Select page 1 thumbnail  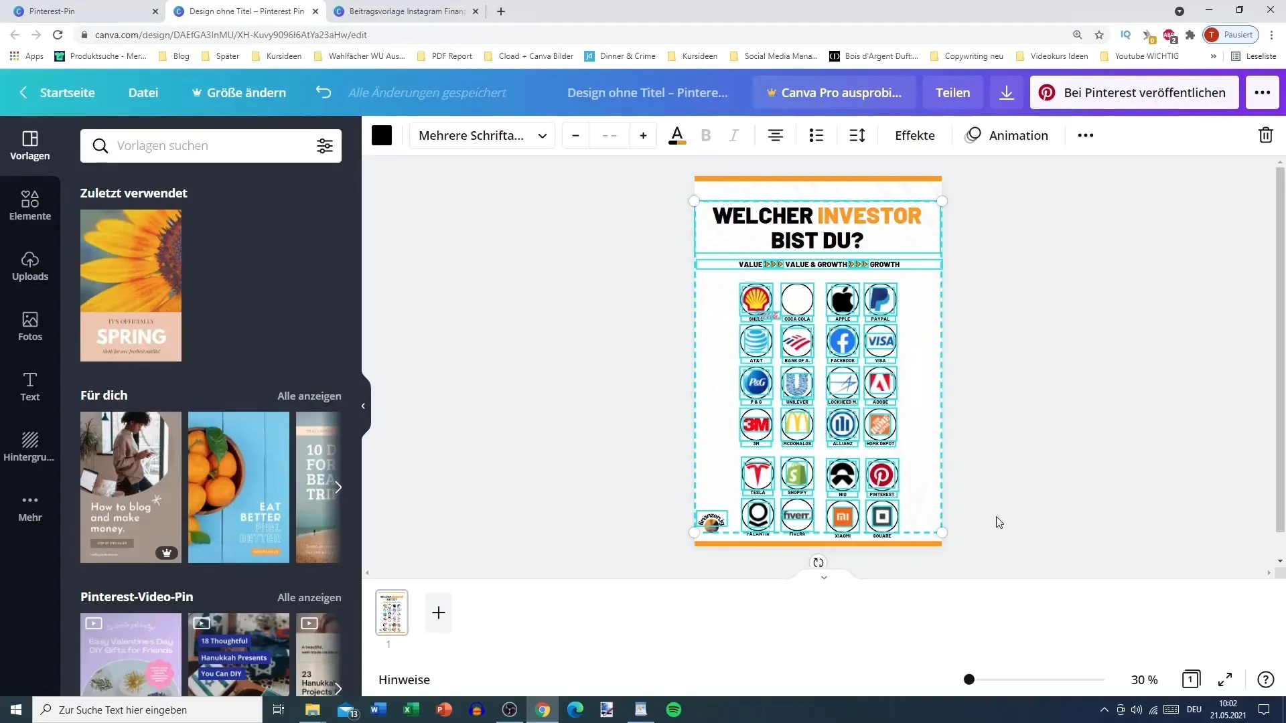(x=392, y=613)
